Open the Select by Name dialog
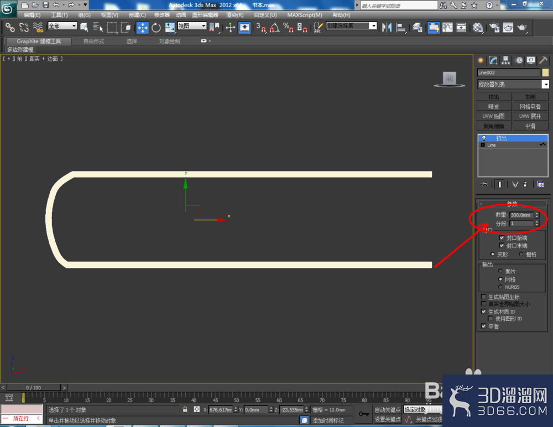The width and height of the screenshot is (553, 427). tap(98, 27)
